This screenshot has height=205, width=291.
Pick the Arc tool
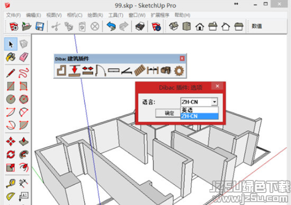pyautogui.click(x=11, y=112)
